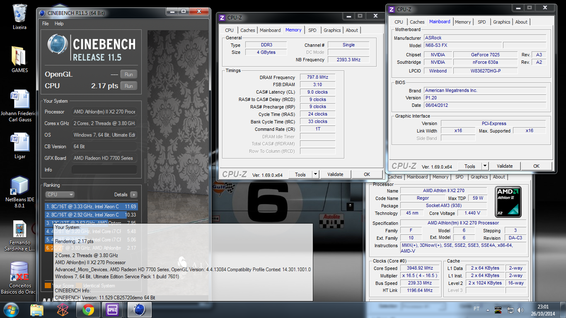Click the CPU-Z Mainboard window title icon

pos(392,9)
